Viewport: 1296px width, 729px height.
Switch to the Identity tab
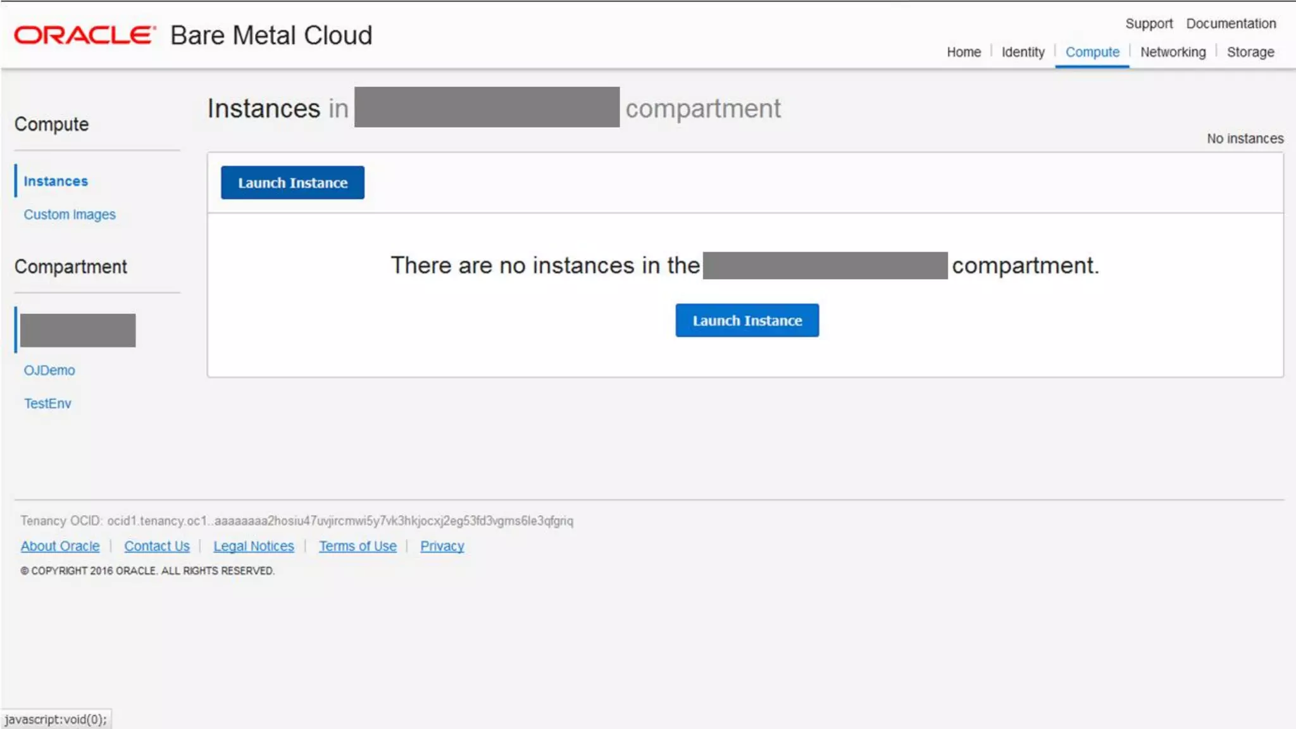1023,52
